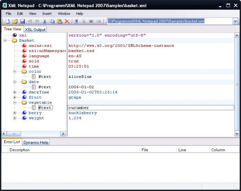Screen dimensions: 241x191
Task: Select the AliceBlue value
Action: click(80, 77)
